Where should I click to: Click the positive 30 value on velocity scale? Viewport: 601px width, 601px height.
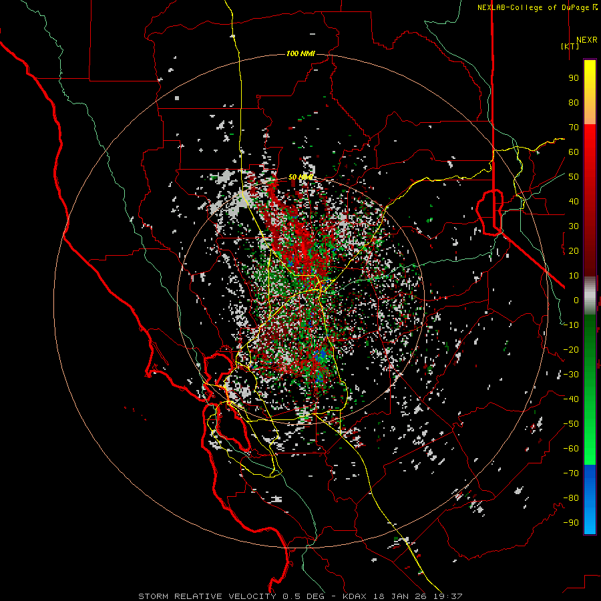tap(574, 226)
